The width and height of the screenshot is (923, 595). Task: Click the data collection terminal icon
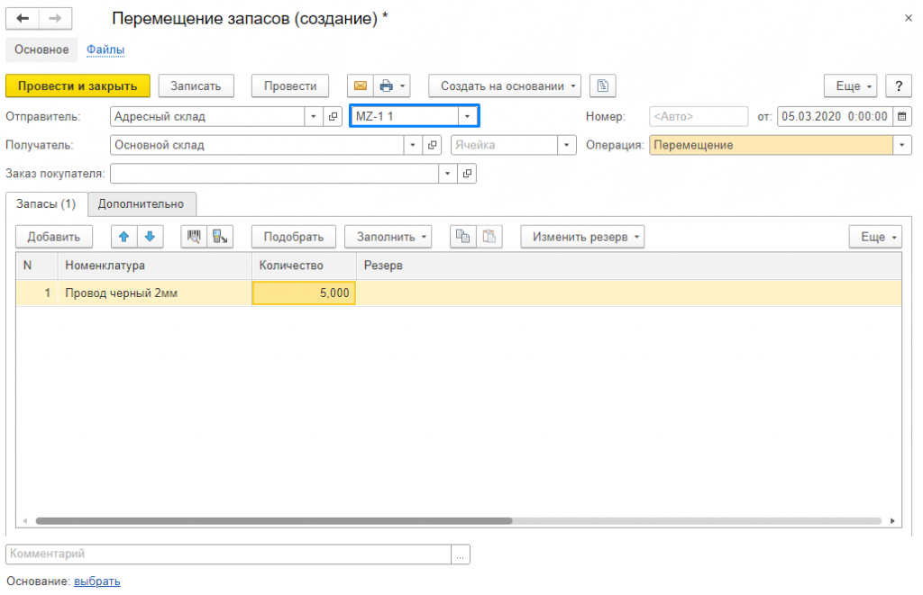(220, 237)
